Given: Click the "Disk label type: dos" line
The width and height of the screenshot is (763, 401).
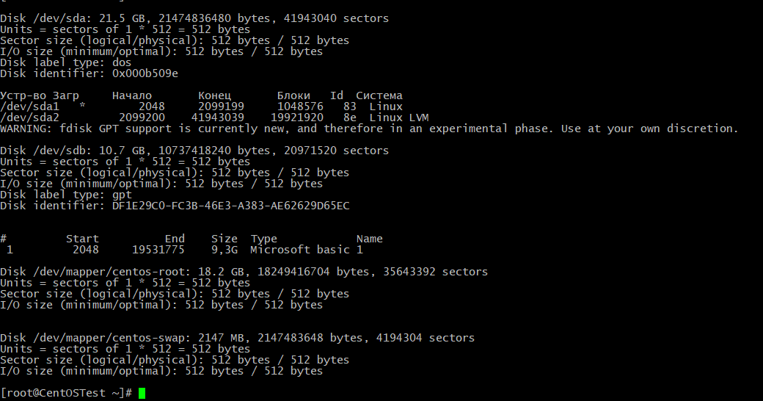Looking at the screenshot, I should pos(66,62).
